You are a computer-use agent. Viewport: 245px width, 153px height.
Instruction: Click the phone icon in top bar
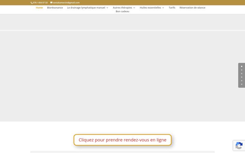[32, 3]
